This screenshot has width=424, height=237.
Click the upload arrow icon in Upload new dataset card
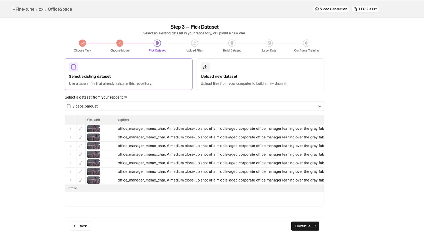click(x=205, y=67)
